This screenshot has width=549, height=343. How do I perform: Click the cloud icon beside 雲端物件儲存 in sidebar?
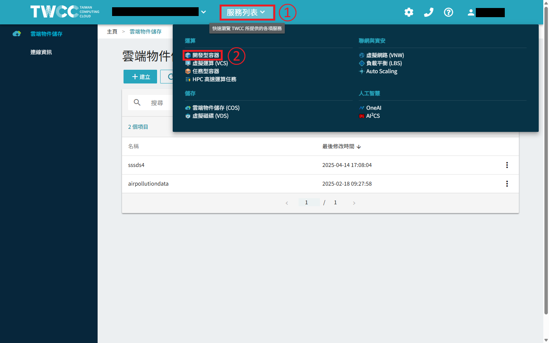(x=17, y=34)
